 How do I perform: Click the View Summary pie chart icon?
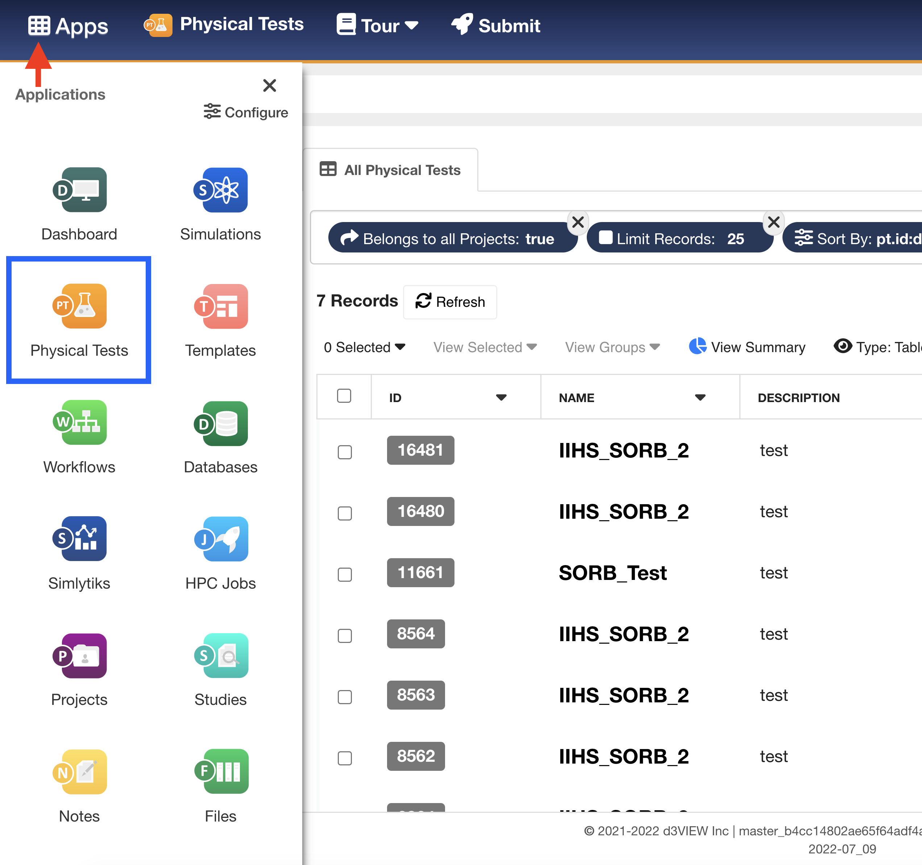698,346
